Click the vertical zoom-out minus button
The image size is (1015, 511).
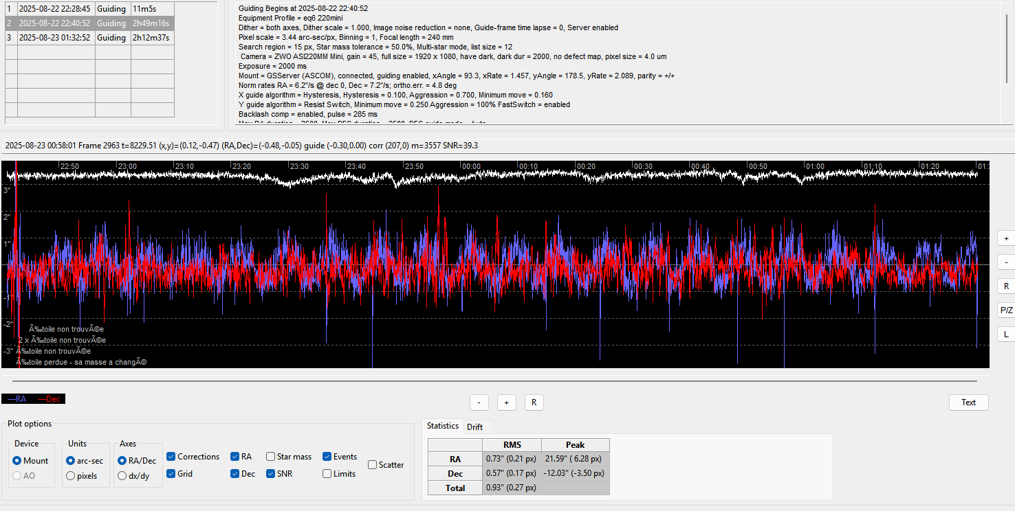pos(1006,262)
